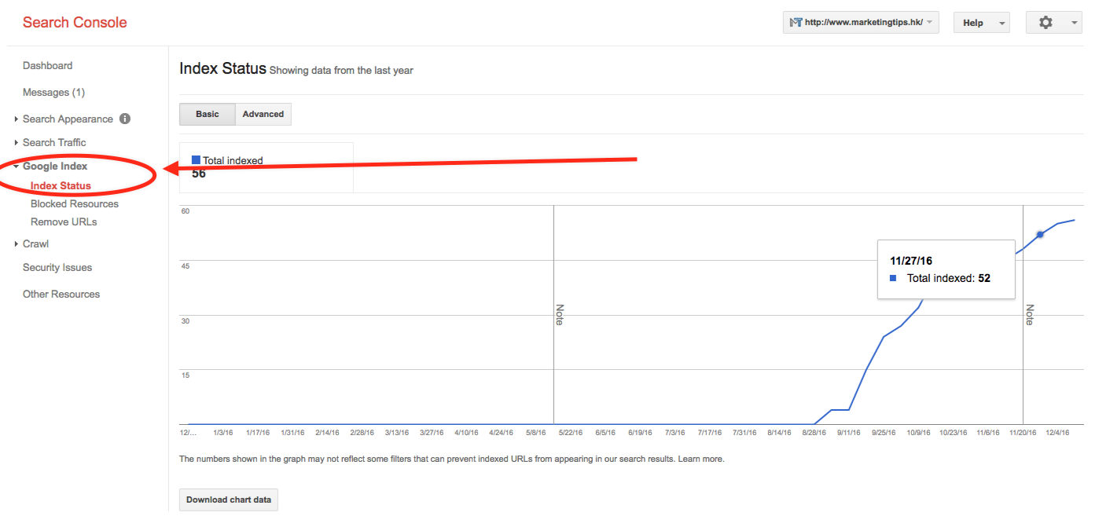Open Blocked Resources page
This screenshot has height=527, width=1099.
pos(75,204)
